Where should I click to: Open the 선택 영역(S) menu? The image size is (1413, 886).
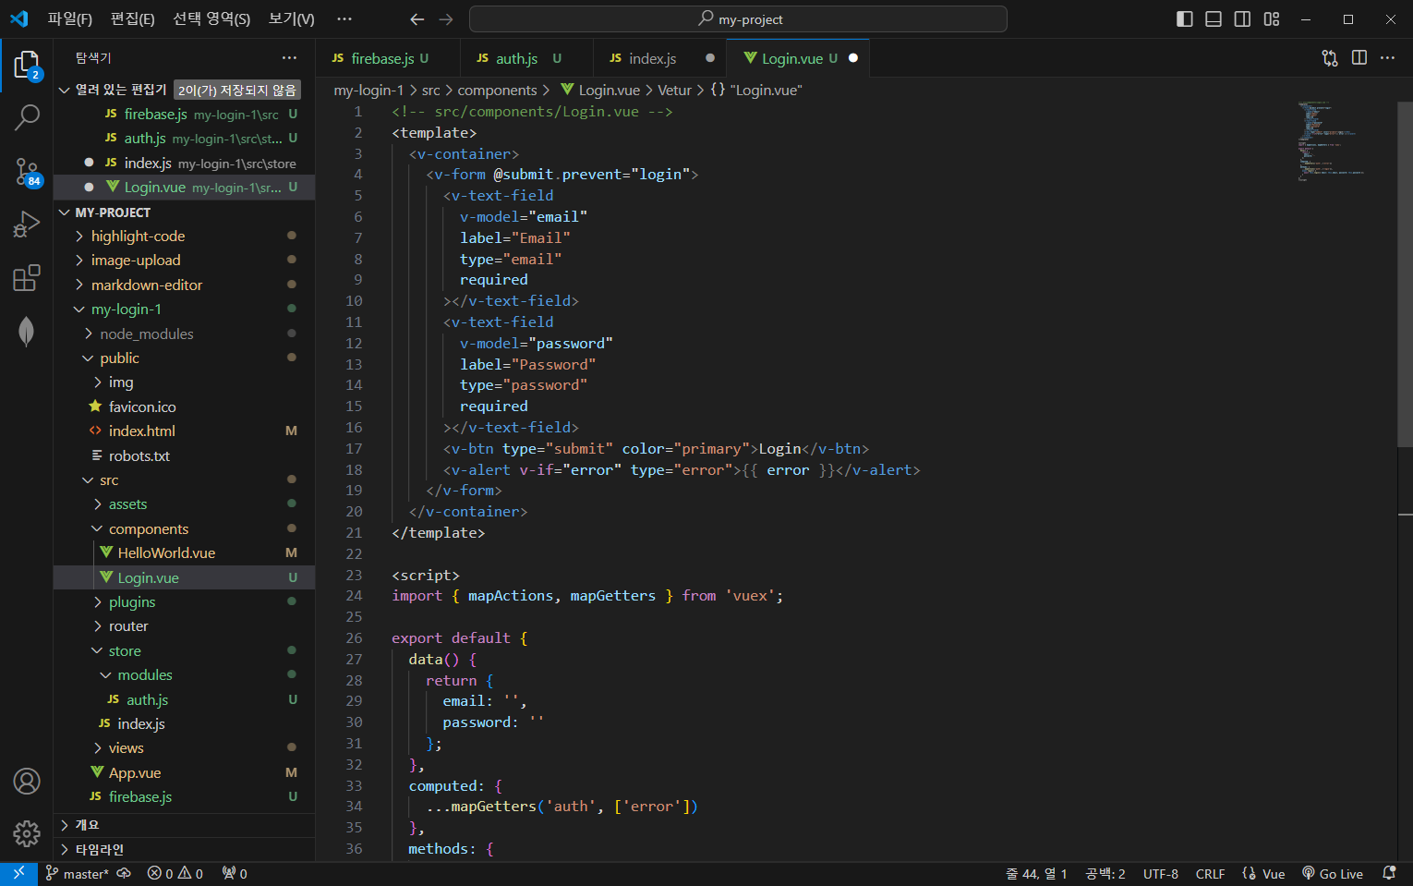[x=211, y=19]
